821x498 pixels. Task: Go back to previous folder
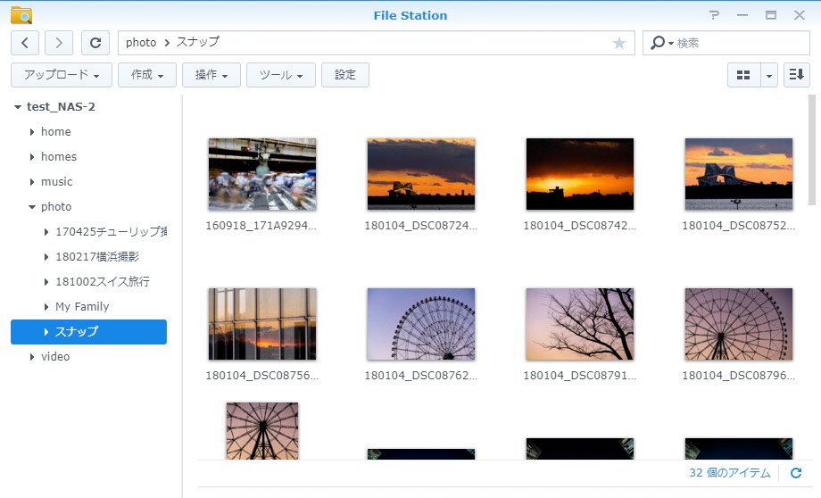(25, 43)
